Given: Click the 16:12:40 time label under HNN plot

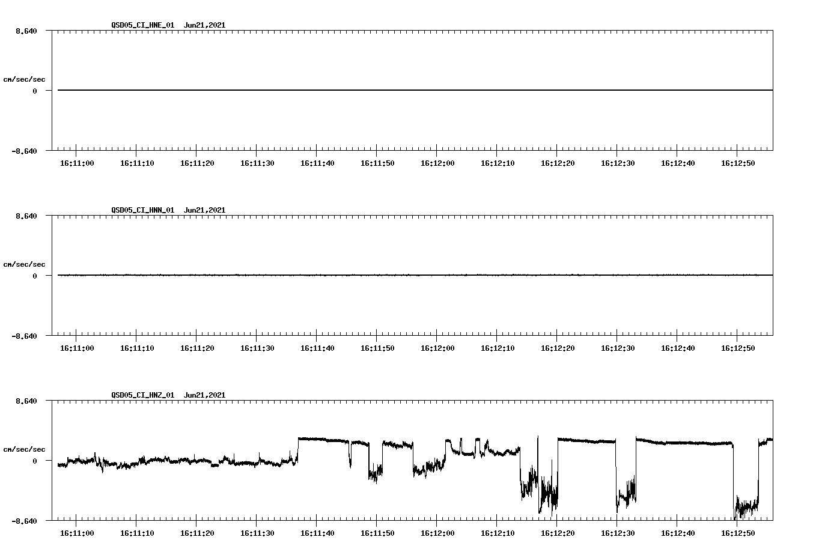Looking at the screenshot, I should (x=678, y=348).
